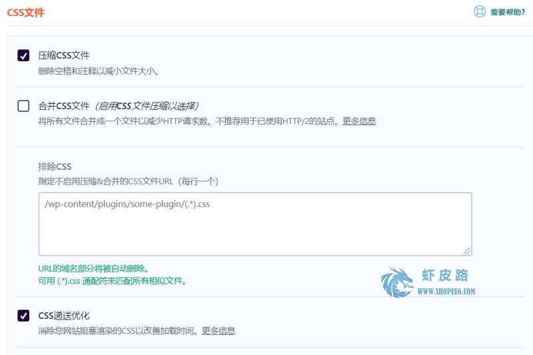Click the help lifebuoy icon
Screen dimensions: 533x355
[x=480, y=11]
